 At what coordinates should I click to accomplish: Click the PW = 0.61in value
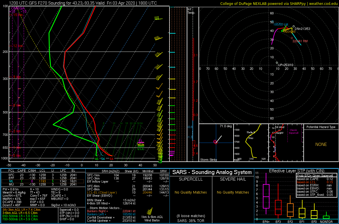[x=11, y=189]
